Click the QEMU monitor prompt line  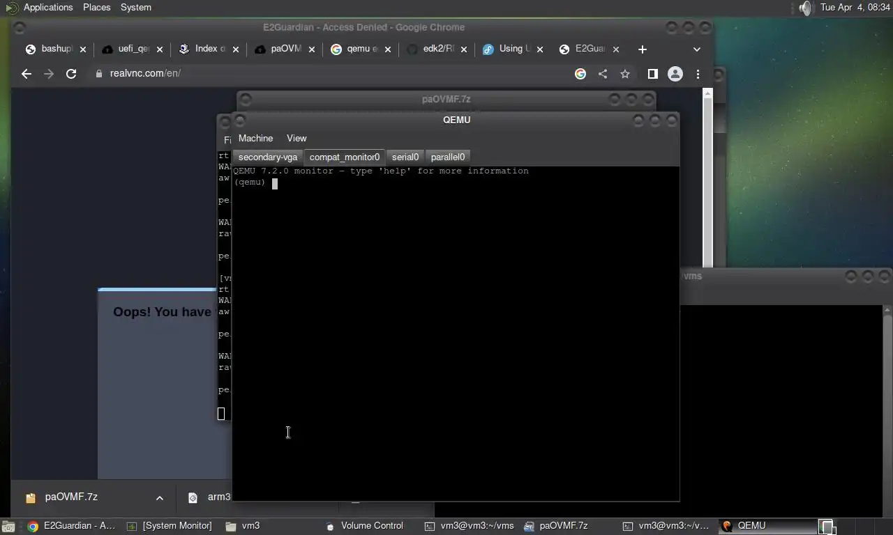tap(255, 183)
